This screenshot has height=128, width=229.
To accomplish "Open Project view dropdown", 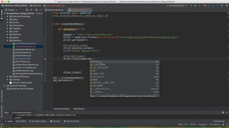I will (11, 10).
